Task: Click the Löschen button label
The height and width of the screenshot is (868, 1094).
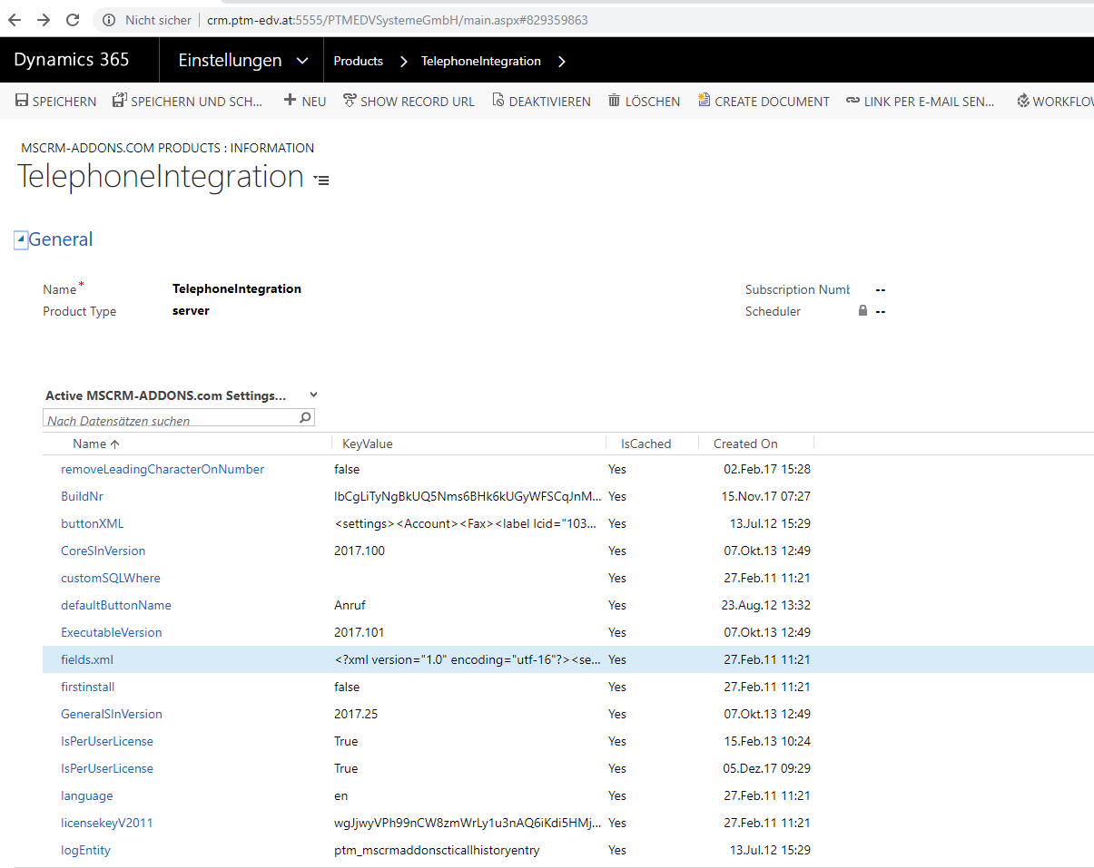Action: [x=653, y=102]
